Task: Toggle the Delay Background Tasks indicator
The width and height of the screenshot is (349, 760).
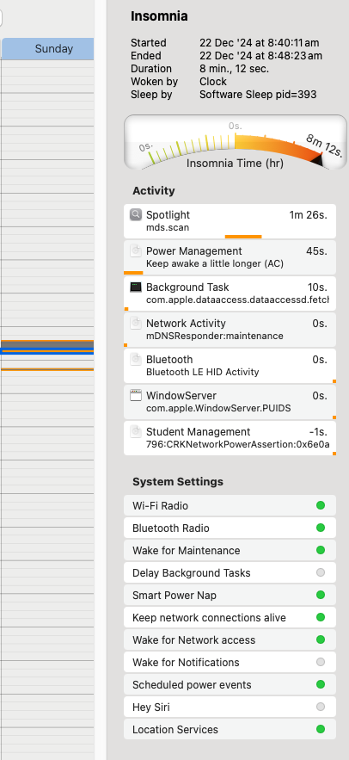Action: coord(321,572)
